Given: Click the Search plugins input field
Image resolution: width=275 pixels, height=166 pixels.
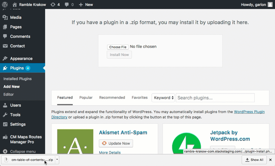Looking at the screenshot, I should 215,98.
